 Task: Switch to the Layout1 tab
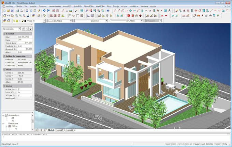tap(60, 130)
